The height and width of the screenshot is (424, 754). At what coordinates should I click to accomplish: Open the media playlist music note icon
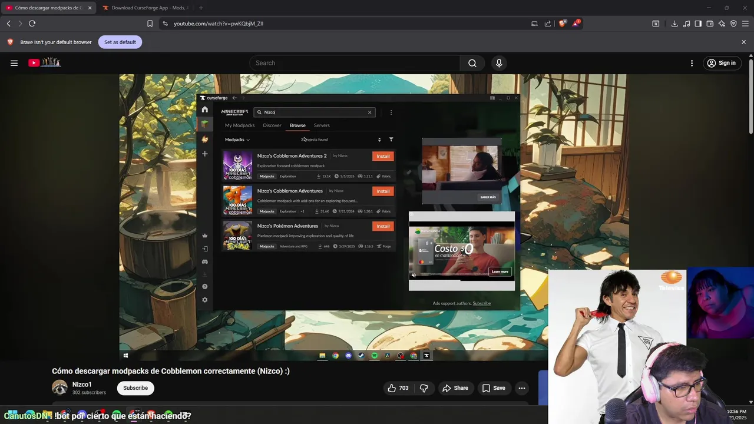[x=686, y=24]
